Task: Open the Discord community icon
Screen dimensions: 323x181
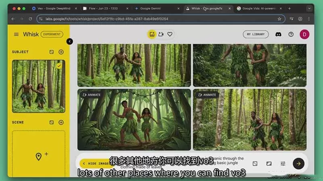Action: (278, 34)
